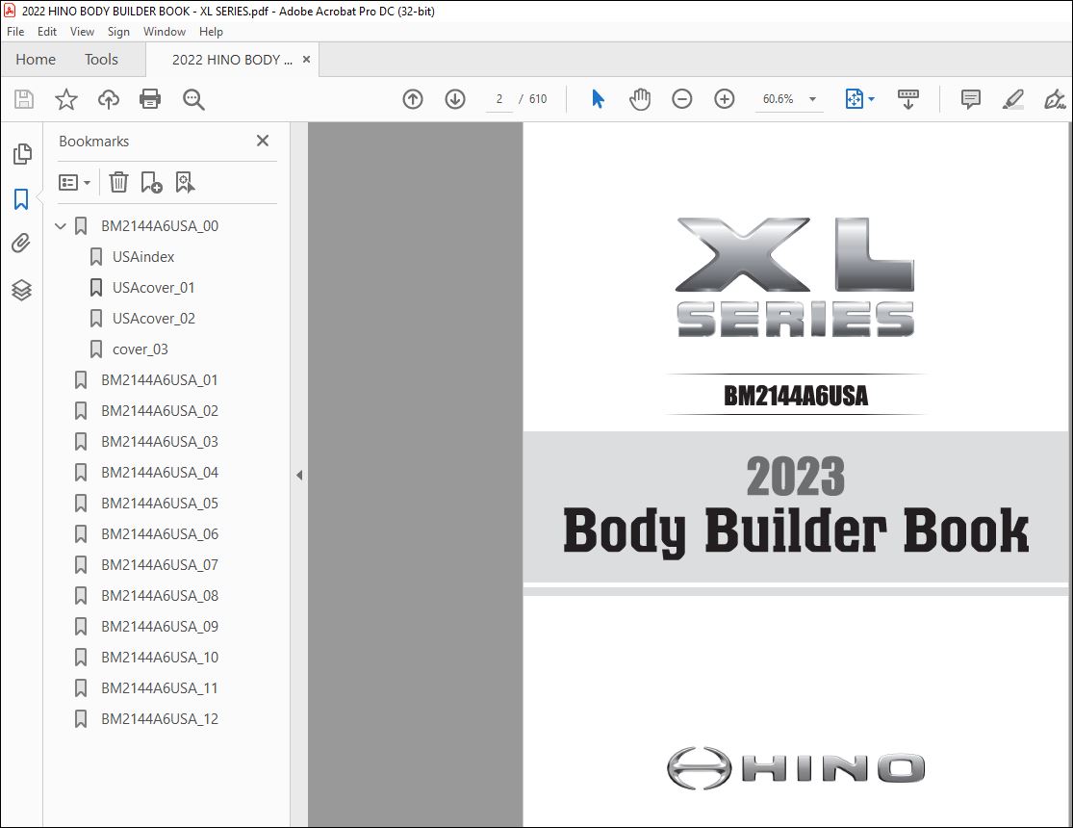
Task: Open the Sign menu
Action: point(118,32)
